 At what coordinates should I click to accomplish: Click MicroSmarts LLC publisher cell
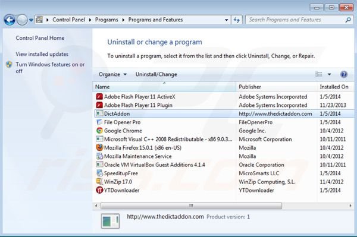point(259,173)
